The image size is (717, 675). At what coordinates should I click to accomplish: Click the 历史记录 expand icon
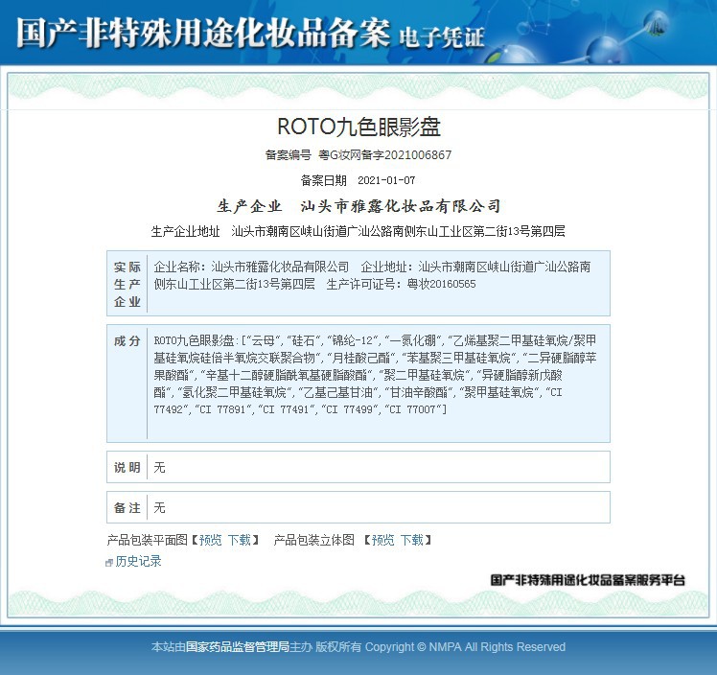109,563
